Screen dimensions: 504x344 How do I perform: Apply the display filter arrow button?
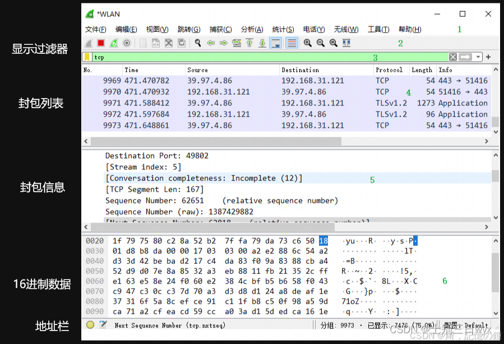click(x=465, y=57)
